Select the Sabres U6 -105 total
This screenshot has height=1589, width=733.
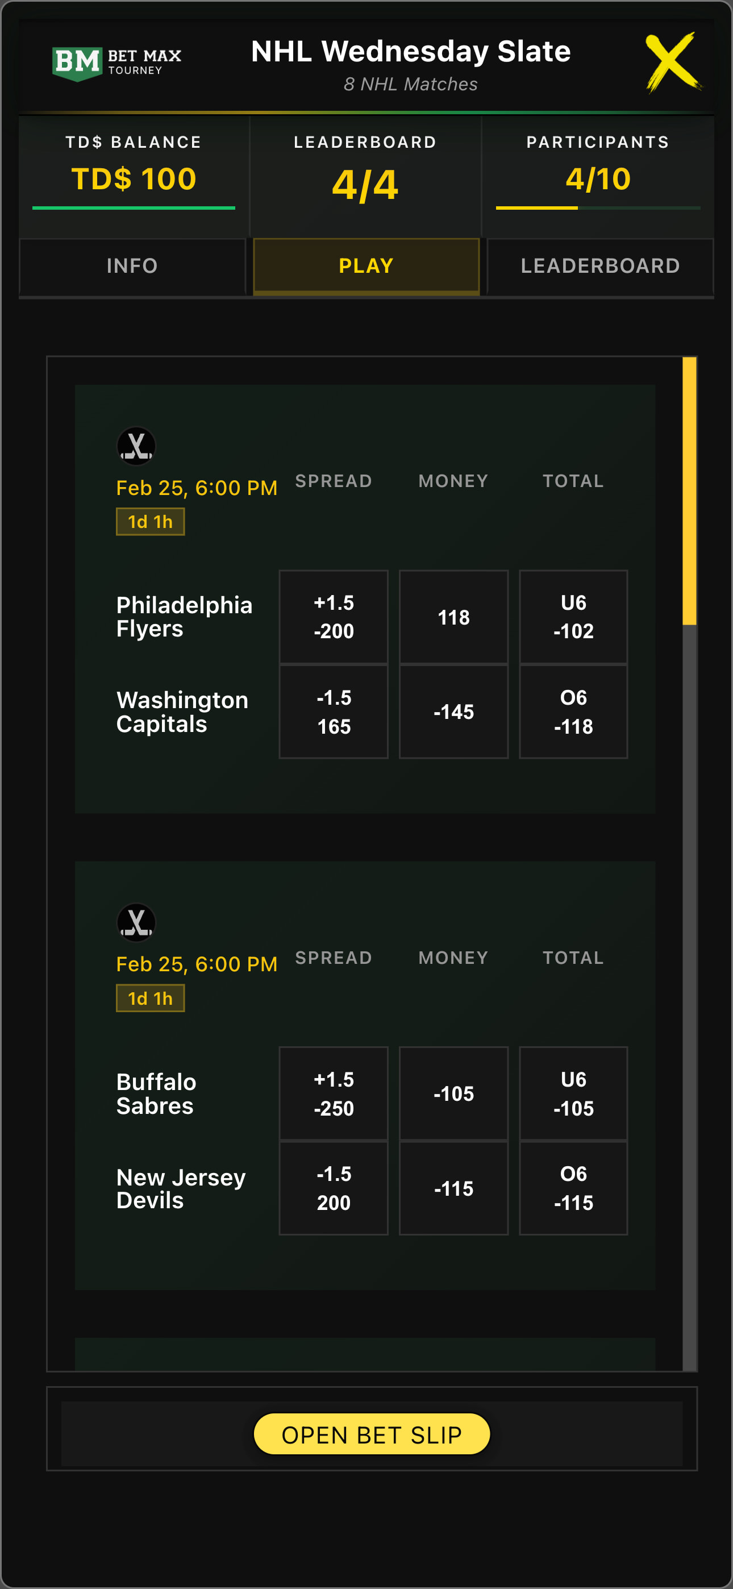[x=573, y=1093]
